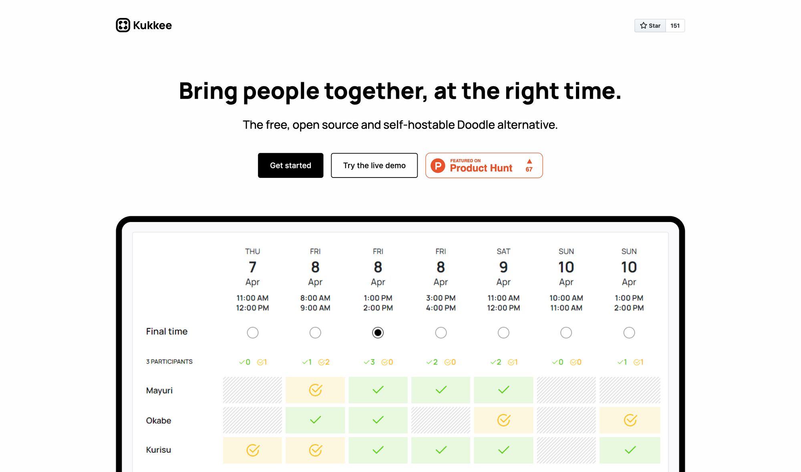
Task: Select the Fri 8 Apr 1:00 PM radio
Action: tap(378, 333)
